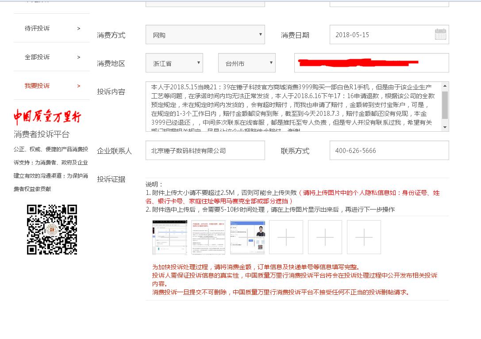481x339 pixels.
Task: Click the sixth upload slot plus icon
Action: tap(364, 237)
